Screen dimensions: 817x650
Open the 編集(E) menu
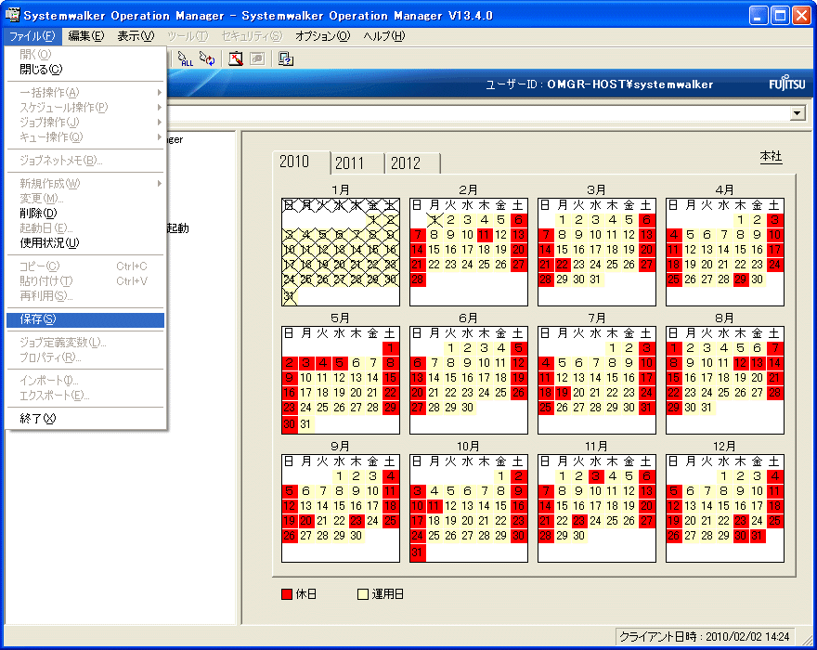[x=86, y=36]
